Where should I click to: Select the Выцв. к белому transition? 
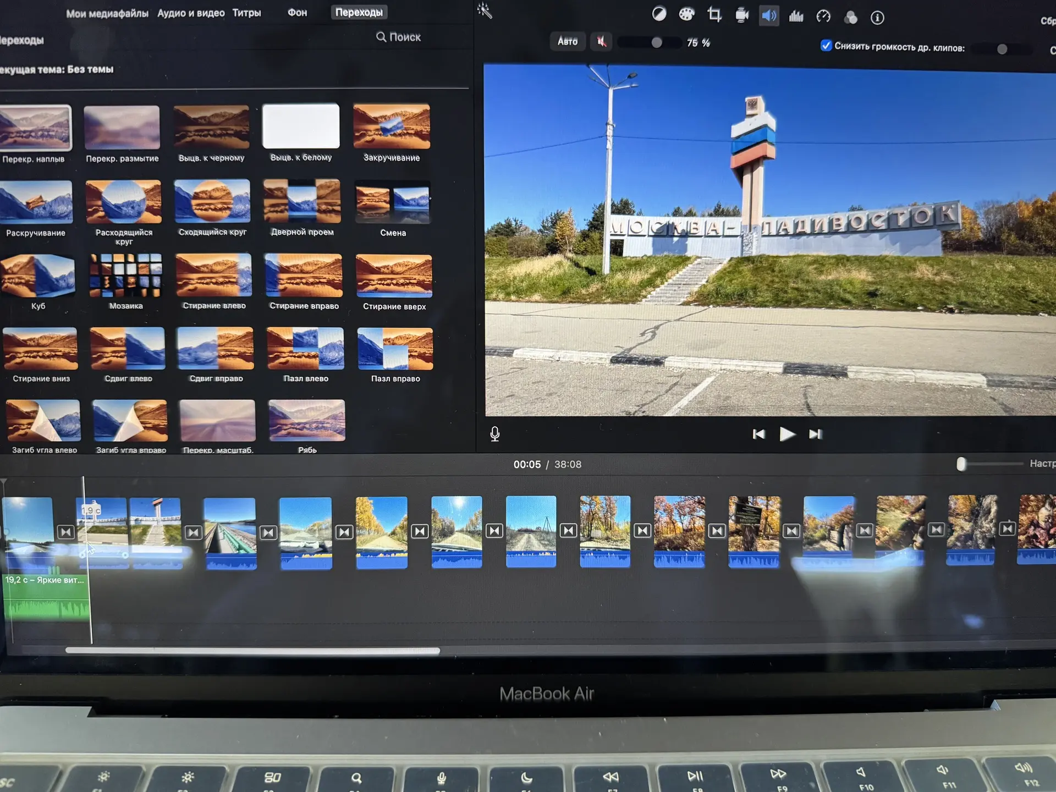coord(301,126)
